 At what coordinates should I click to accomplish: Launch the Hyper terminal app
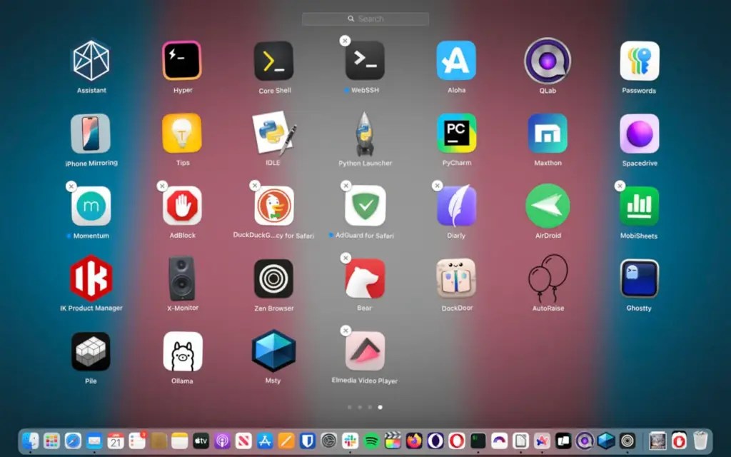[x=182, y=61]
